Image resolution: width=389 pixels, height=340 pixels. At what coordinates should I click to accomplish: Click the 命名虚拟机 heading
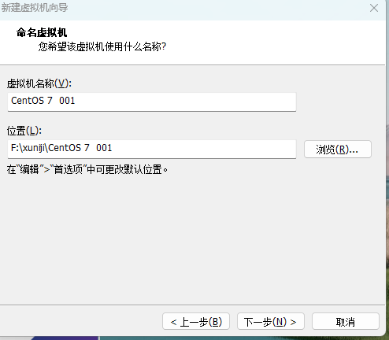[x=42, y=32]
